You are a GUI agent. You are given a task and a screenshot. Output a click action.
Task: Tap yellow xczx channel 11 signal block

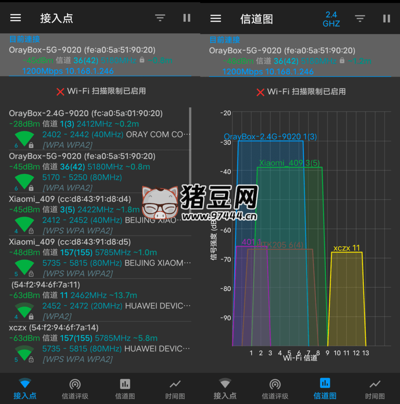click(x=347, y=299)
